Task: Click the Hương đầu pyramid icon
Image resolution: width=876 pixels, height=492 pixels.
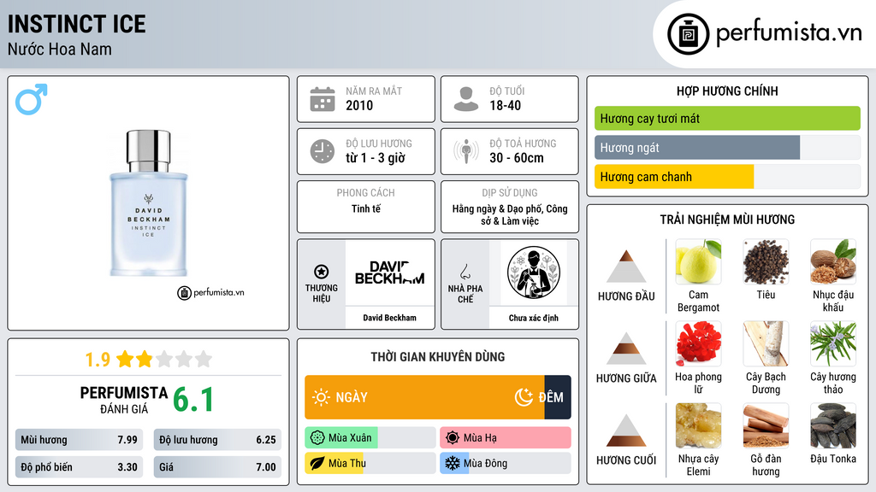Action: (626, 266)
